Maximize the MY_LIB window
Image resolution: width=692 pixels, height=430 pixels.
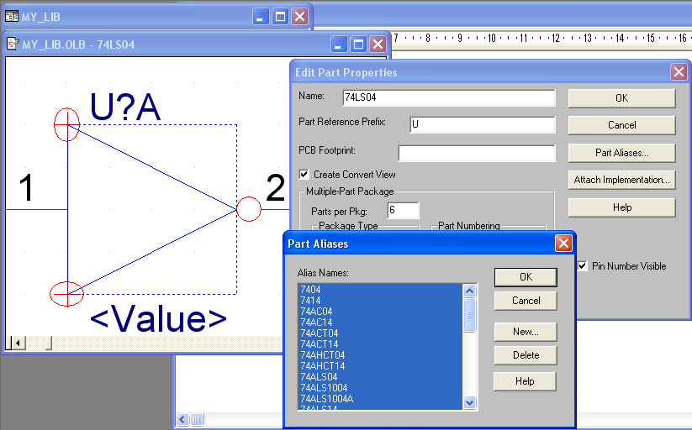280,17
